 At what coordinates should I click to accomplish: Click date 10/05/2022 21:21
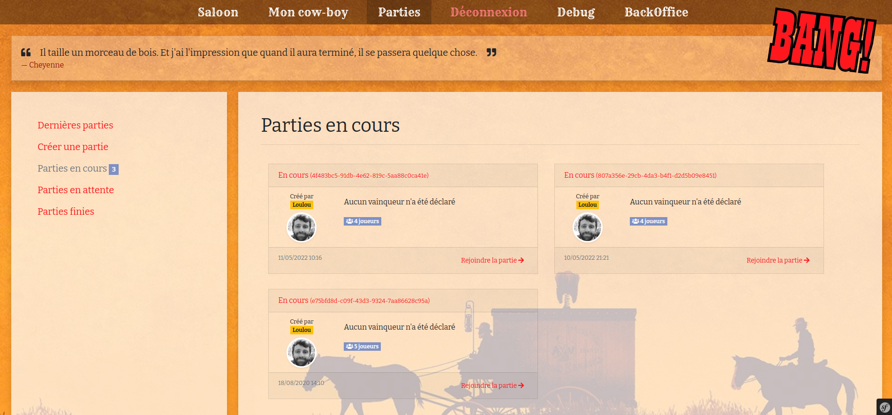[x=586, y=258]
